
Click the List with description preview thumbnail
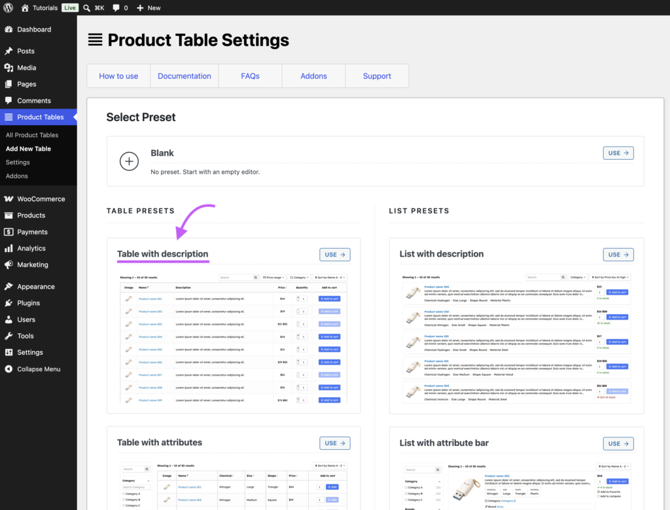click(516, 338)
